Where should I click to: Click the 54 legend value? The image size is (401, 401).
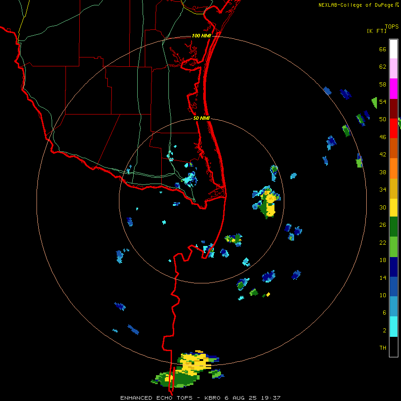[383, 102]
